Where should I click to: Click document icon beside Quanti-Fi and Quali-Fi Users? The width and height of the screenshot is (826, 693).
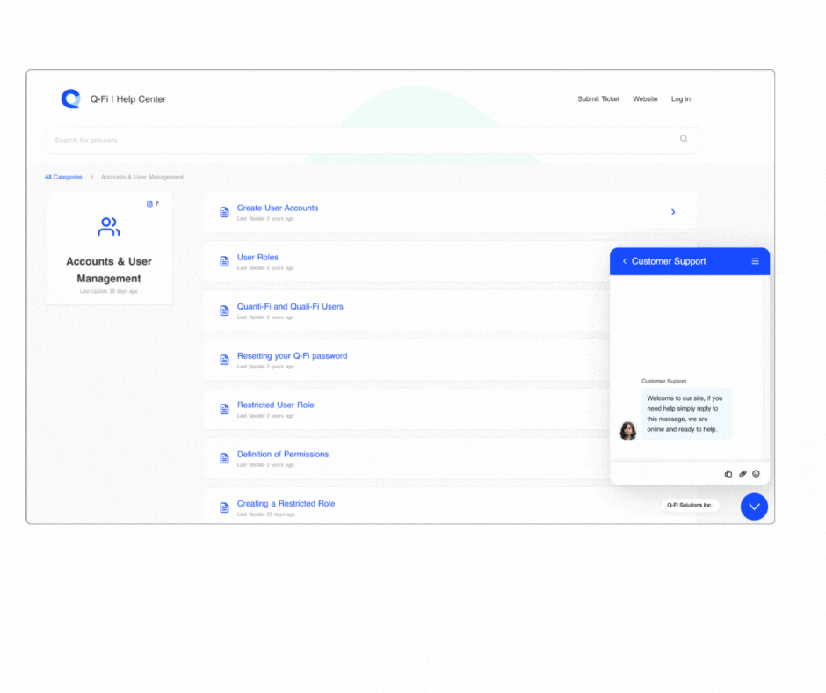point(224,310)
